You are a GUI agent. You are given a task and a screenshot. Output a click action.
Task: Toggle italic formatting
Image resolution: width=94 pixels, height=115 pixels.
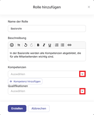click(x=44, y=45)
